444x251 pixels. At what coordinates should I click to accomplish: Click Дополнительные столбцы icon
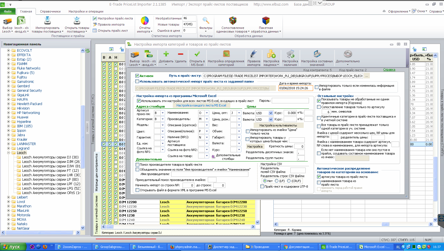click(213, 157)
